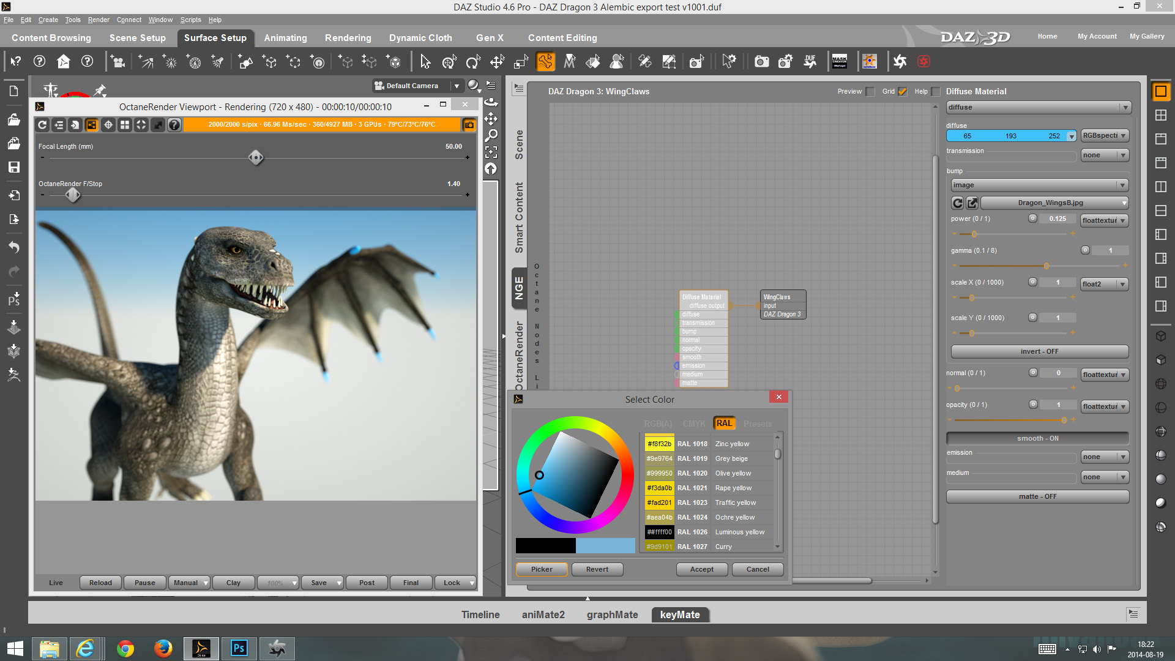Expand the Dragon_WingsB.jpg image dropdown
The width and height of the screenshot is (1175, 661).
[x=1124, y=203]
